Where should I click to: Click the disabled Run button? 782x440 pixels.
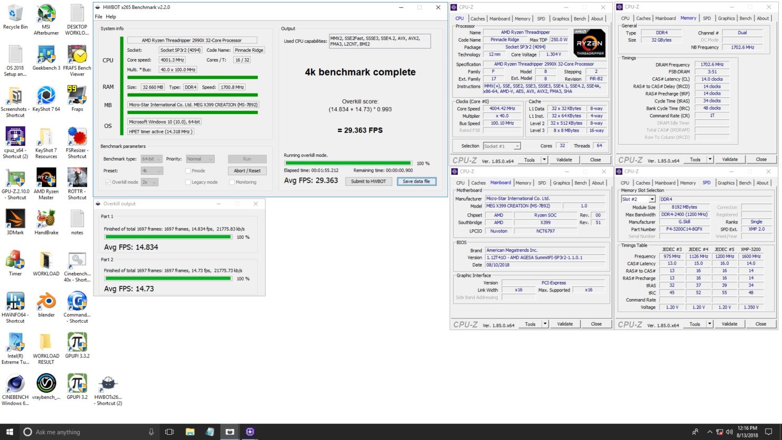point(247,159)
